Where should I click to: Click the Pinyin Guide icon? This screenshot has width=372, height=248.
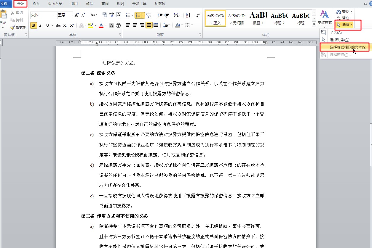(x=112, y=15)
